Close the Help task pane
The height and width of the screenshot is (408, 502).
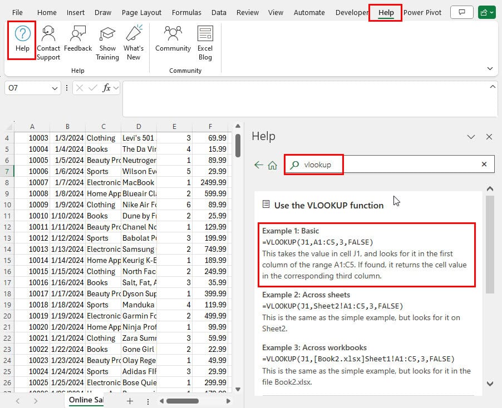(489, 137)
